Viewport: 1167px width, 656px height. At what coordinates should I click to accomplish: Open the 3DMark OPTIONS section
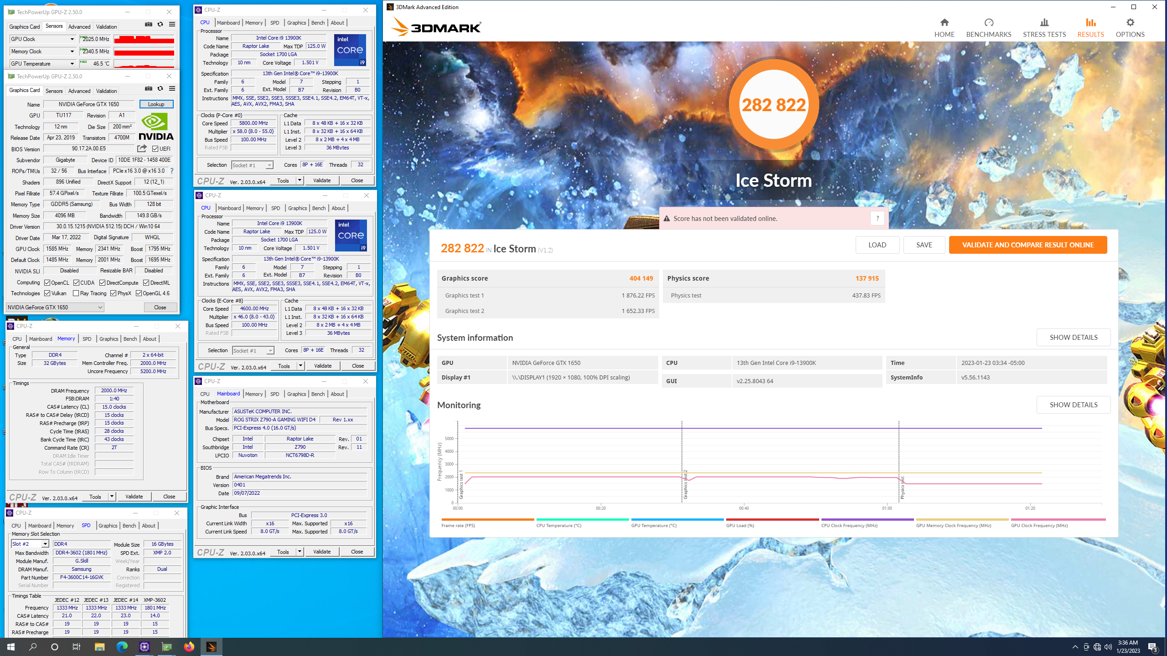click(1130, 28)
